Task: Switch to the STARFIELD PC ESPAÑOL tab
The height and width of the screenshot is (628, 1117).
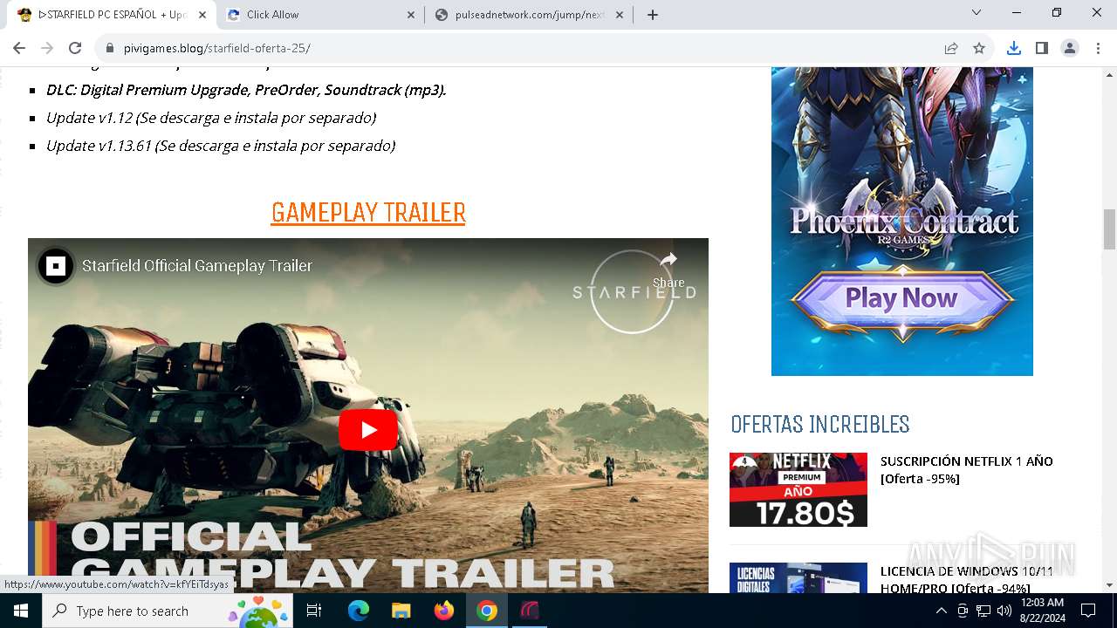Action: 113,15
